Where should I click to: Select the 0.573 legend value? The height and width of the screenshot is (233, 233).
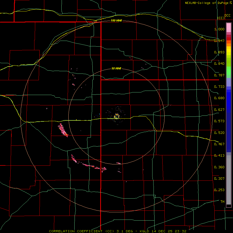pyautogui.click(x=219, y=121)
